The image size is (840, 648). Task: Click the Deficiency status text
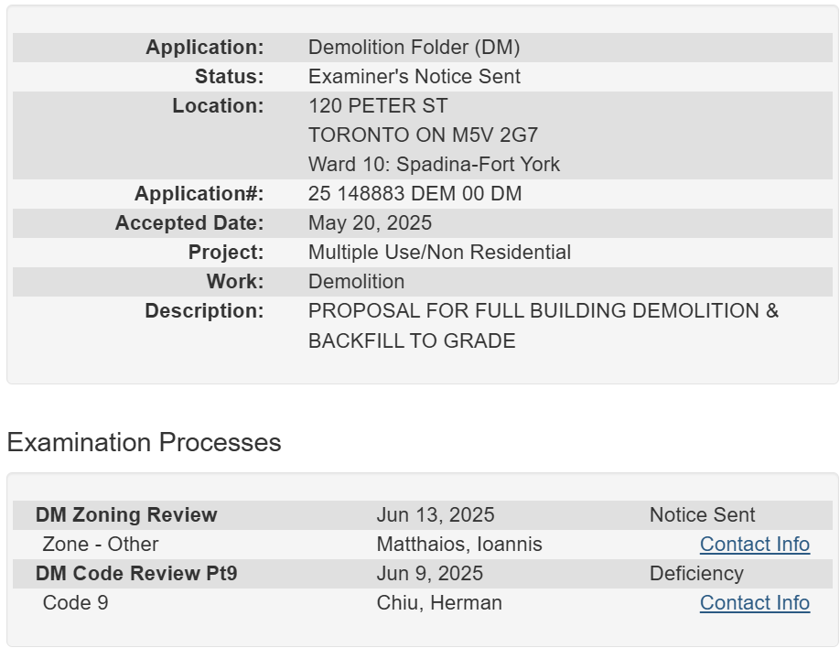[x=696, y=574]
